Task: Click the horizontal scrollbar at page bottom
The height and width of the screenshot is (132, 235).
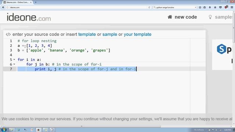Action: [x=82, y=126]
